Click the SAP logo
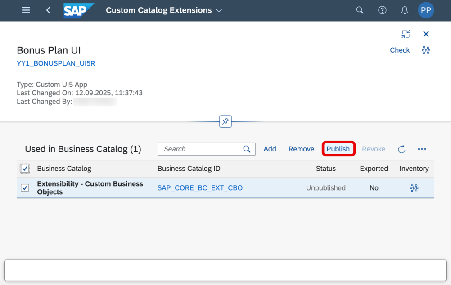Image resolution: width=451 pixels, height=285 pixels. (78, 11)
